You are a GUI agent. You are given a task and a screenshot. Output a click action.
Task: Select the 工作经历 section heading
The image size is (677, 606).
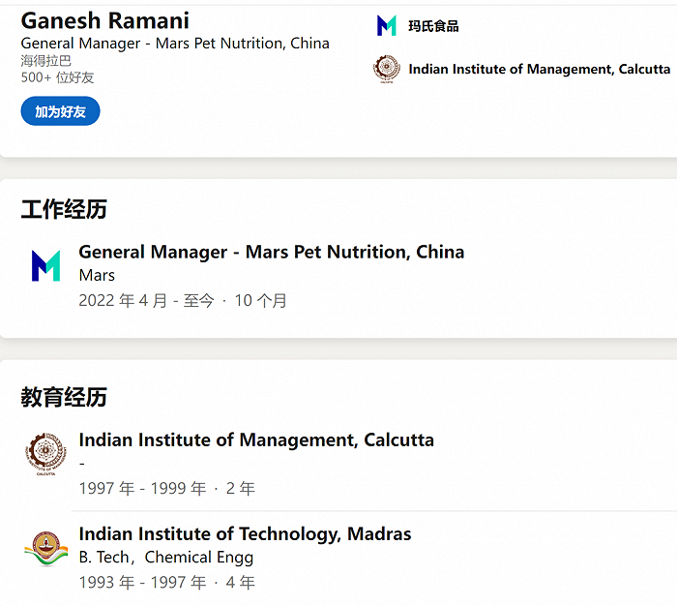(64, 209)
